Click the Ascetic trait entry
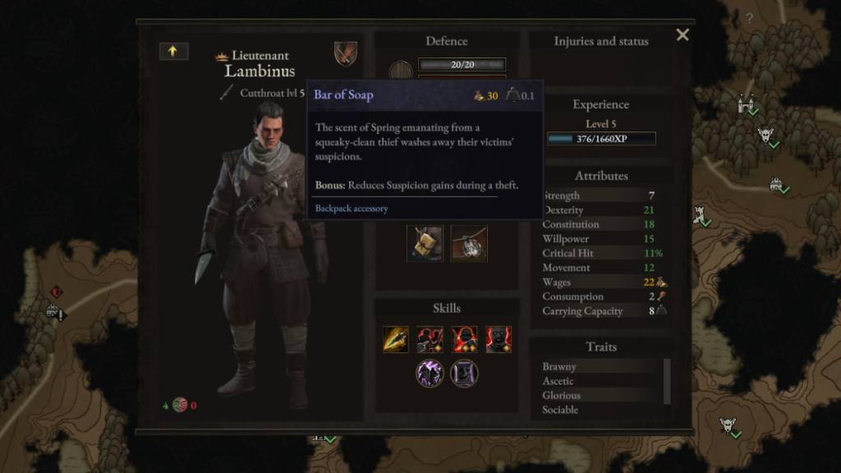The image size is (841, 473). [x=558, y=381]
